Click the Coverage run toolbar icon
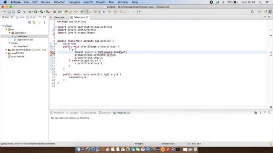Screen dimensions: 273x153 41,12
